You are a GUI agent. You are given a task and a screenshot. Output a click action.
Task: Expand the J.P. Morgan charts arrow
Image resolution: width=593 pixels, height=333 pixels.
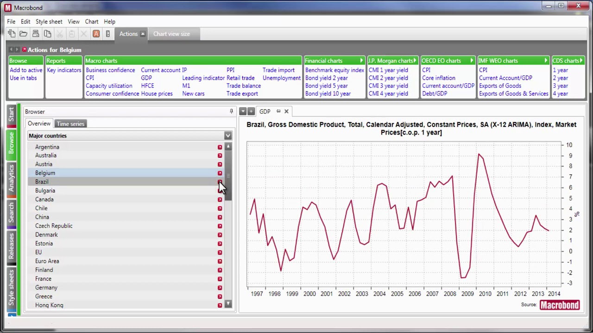click(415, 61)
